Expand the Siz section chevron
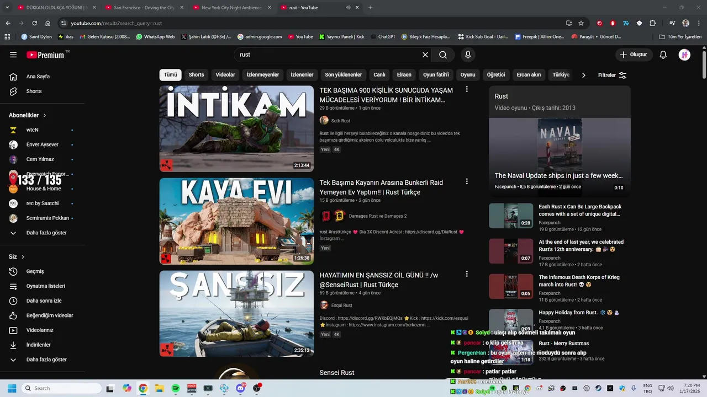This screenshot has width=707, height=397. point(23,257)
